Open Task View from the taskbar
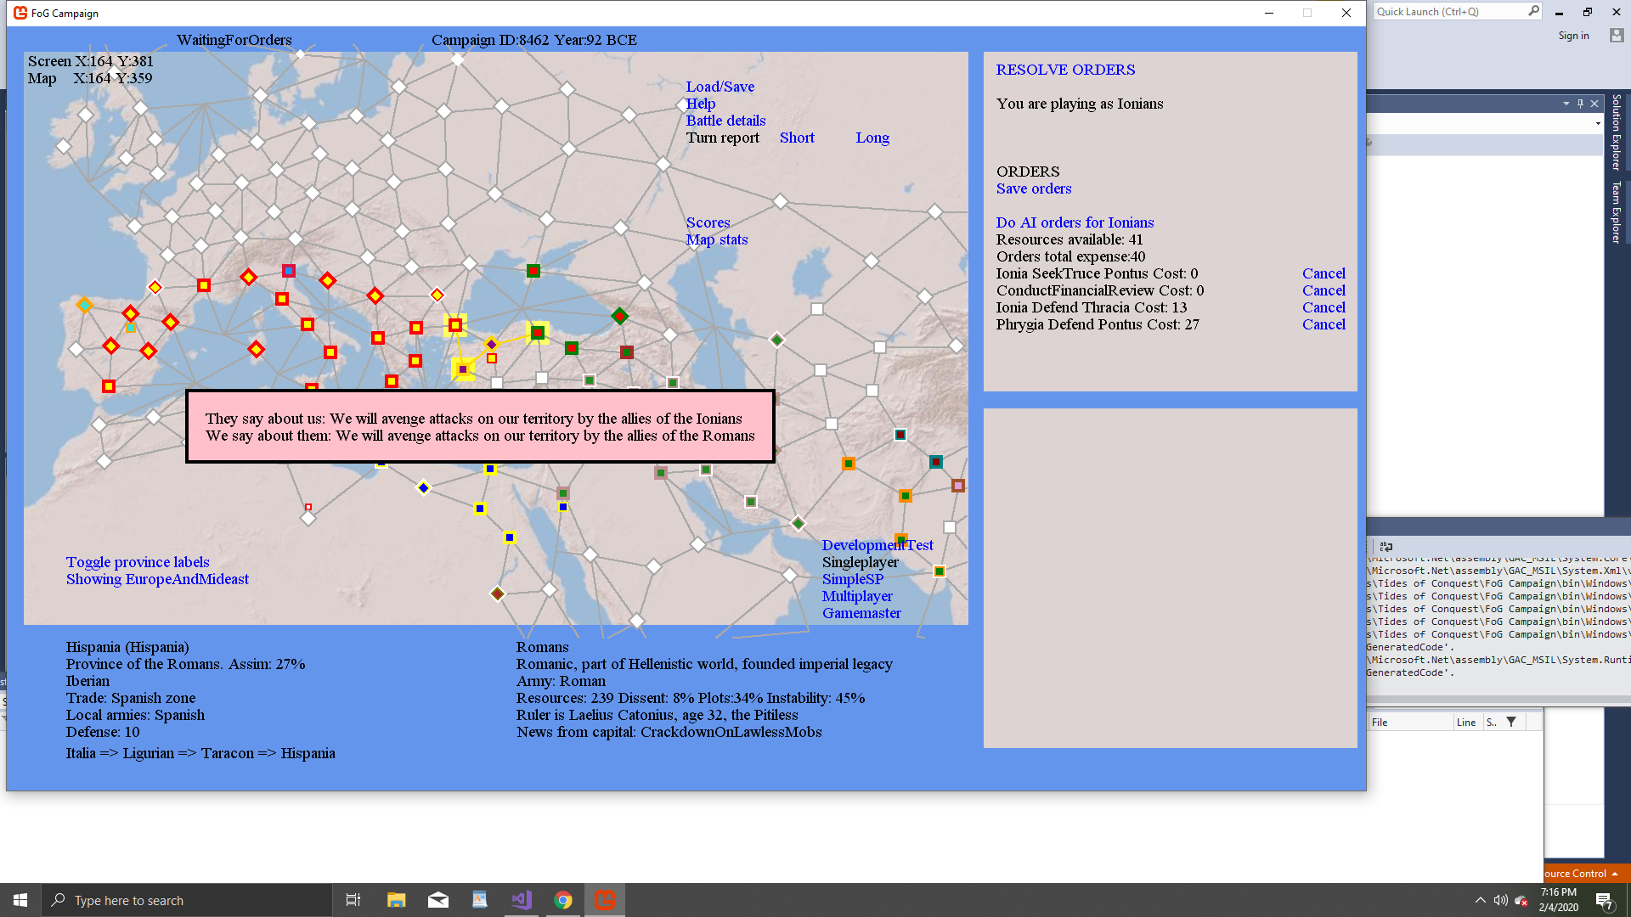The image size is (1631, 917). point(353,900)
